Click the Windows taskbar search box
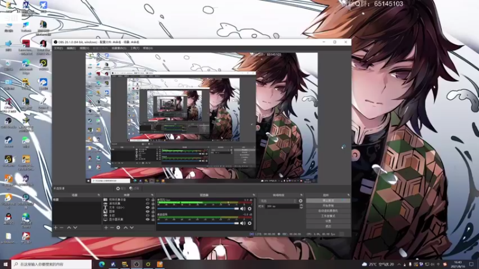Viewport: 479px width, 269px height. click(51, 264)
